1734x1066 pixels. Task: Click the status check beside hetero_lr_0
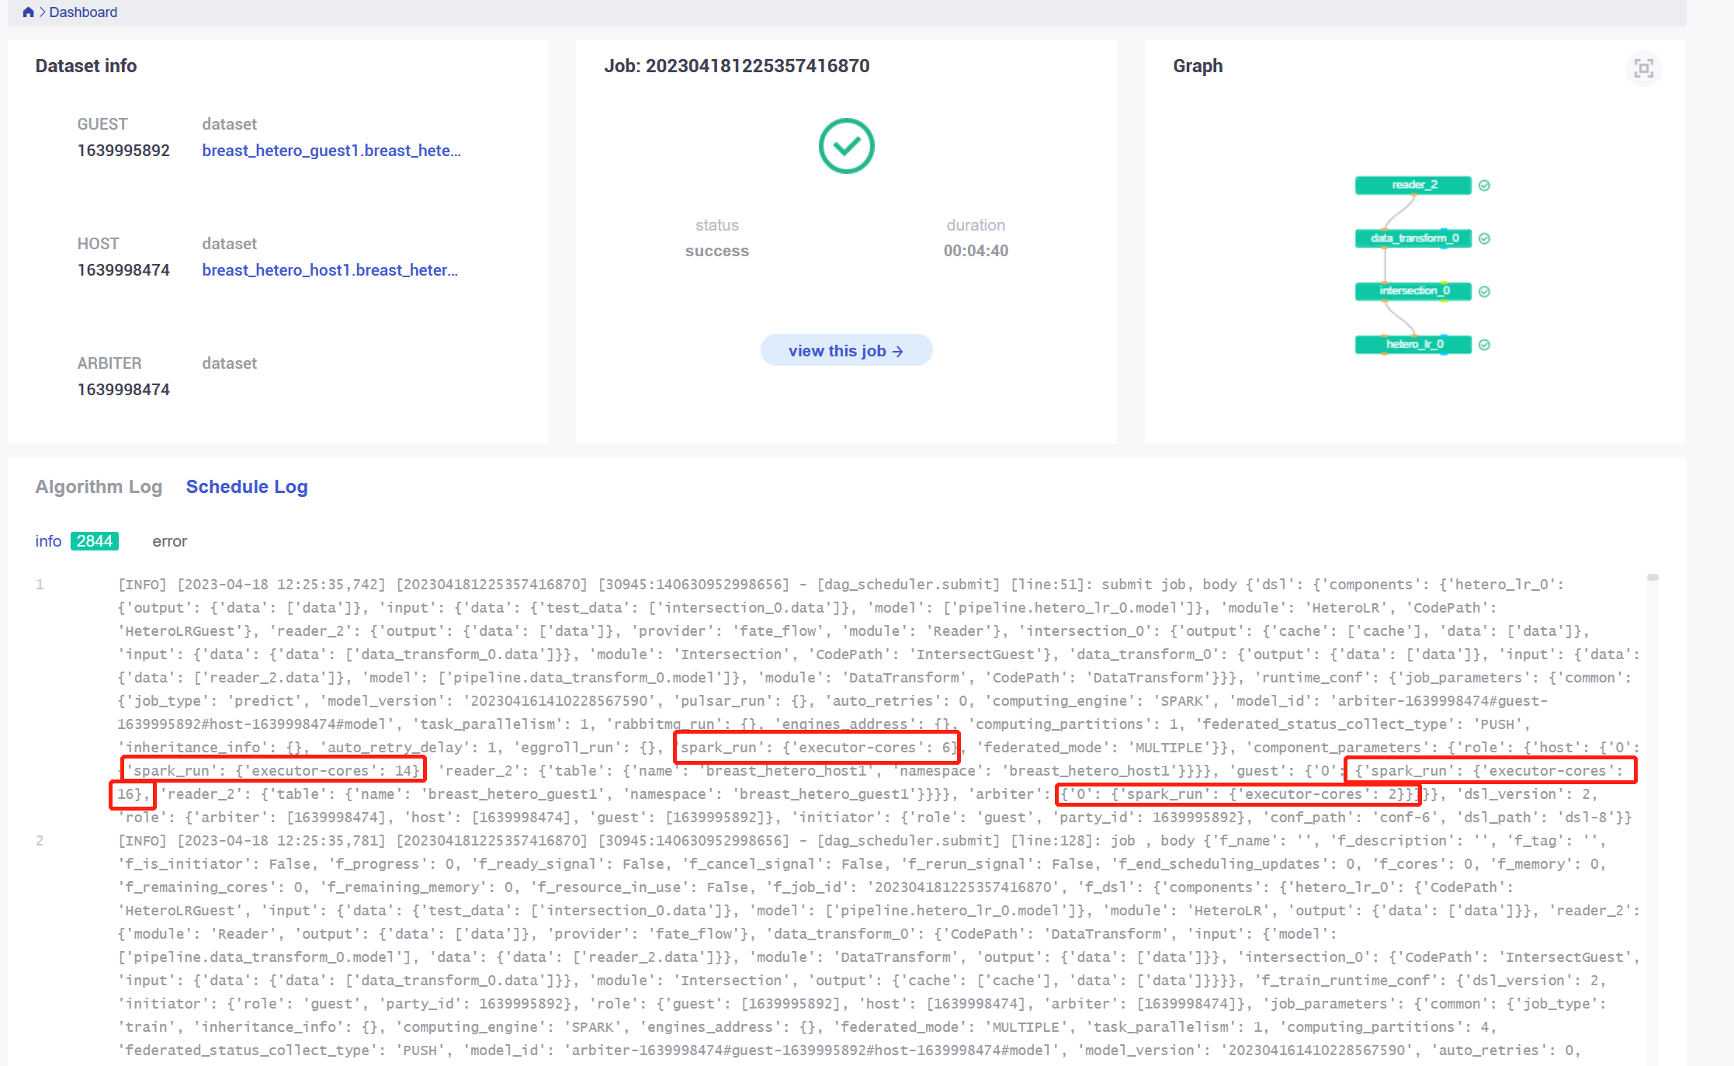pos(1484,344)
